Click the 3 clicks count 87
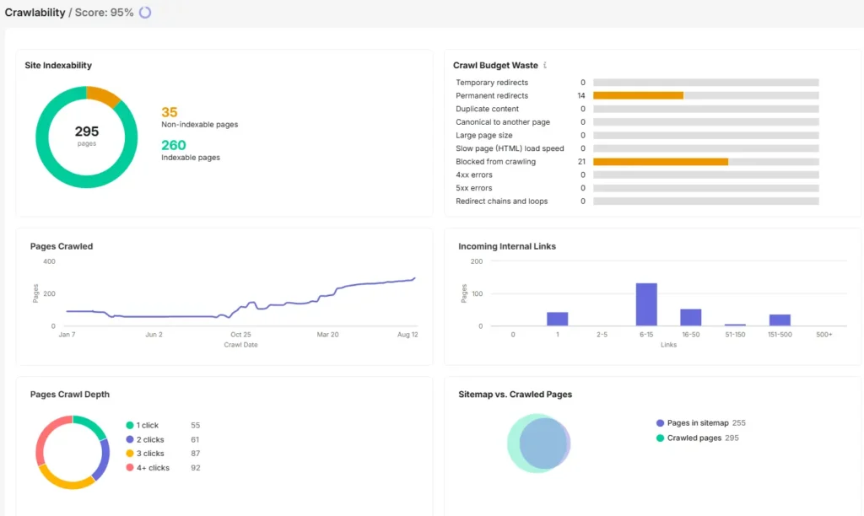This screenshot has width=864, height=516. [195, 454]
